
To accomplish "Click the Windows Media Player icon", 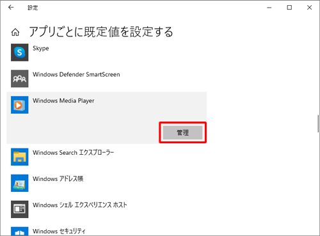I will (x=20, y=105).
